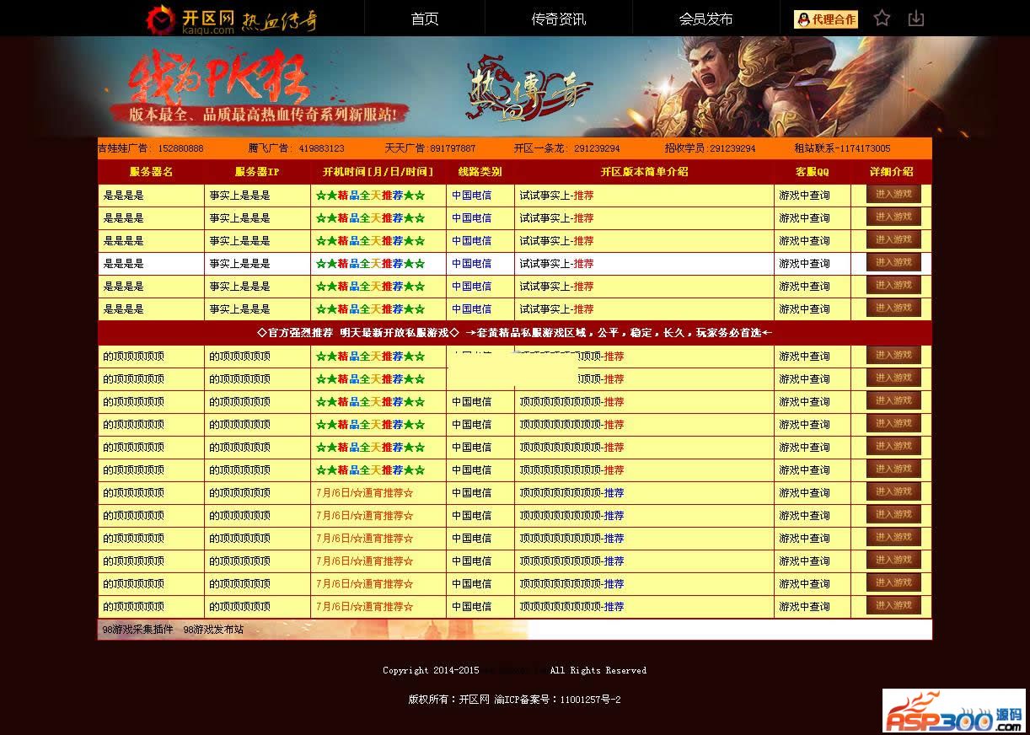Click 进入游戏 in the very first table row
Image resolution: width=1030 pixels, height=735 pixels.
click(x=893, y=194)
